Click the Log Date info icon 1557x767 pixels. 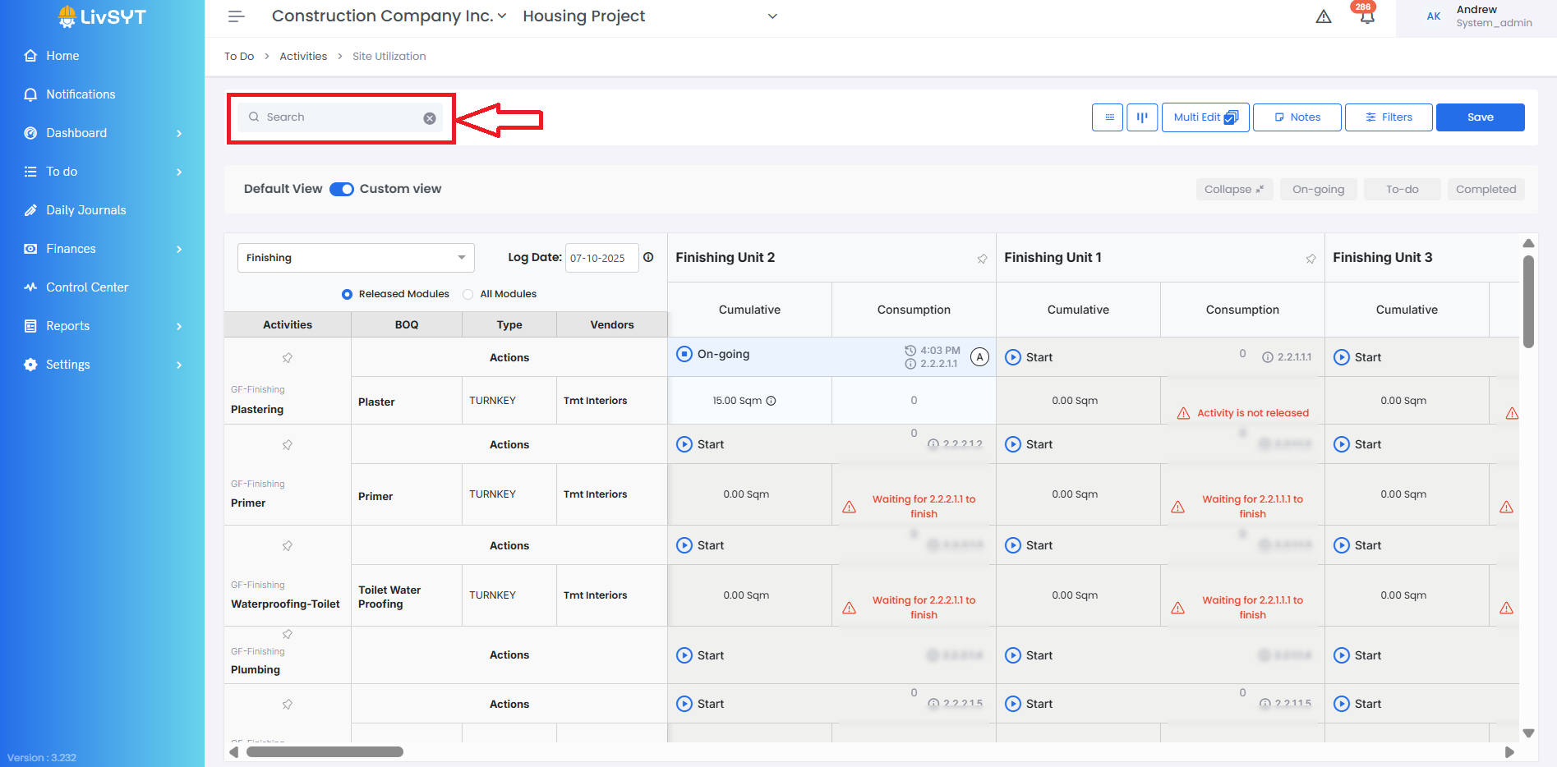pos(648,257)
